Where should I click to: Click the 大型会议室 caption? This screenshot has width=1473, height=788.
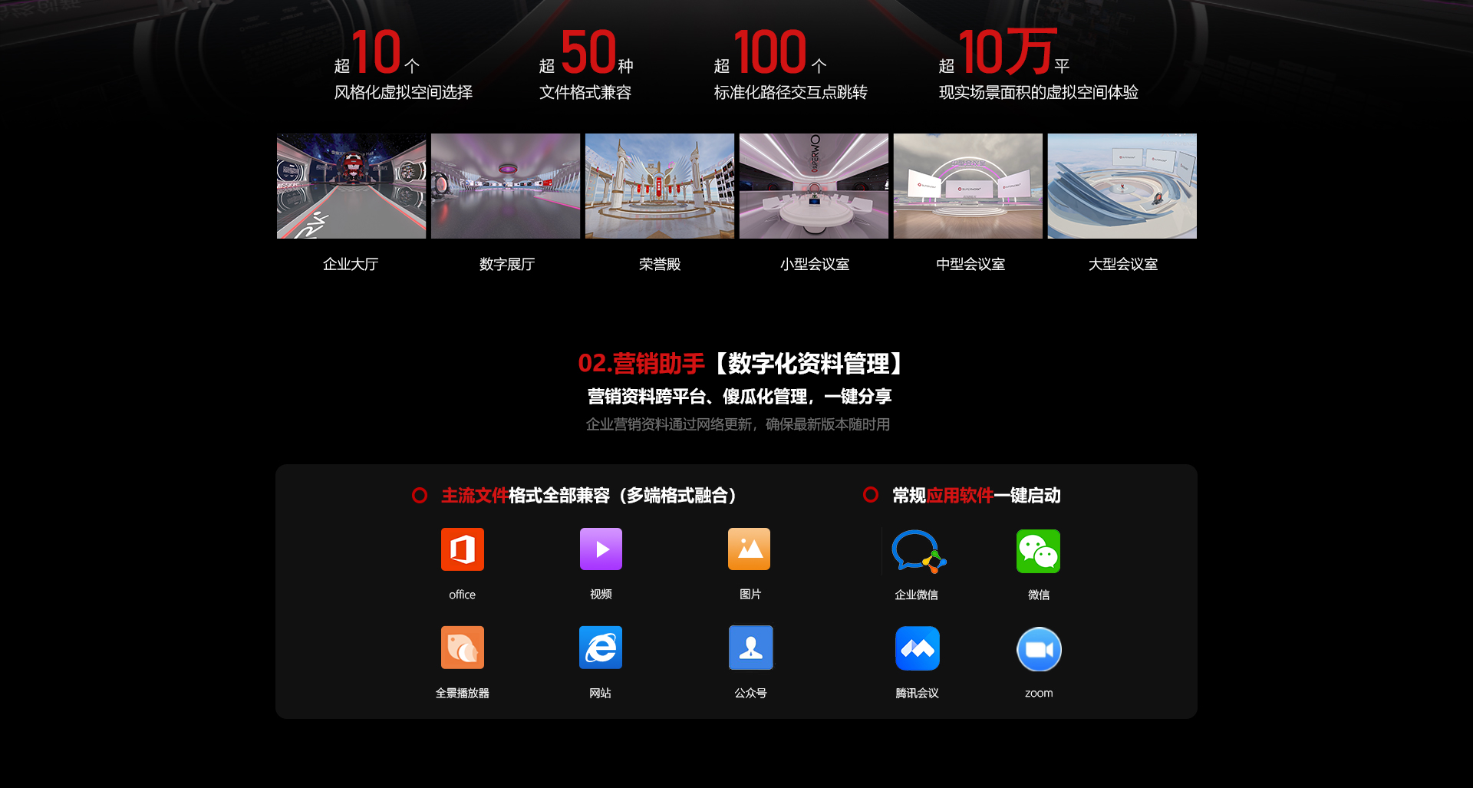pos(1123,264)
